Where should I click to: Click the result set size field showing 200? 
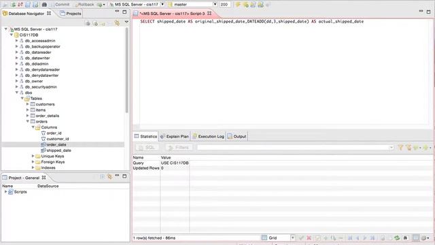pos(225,5)
